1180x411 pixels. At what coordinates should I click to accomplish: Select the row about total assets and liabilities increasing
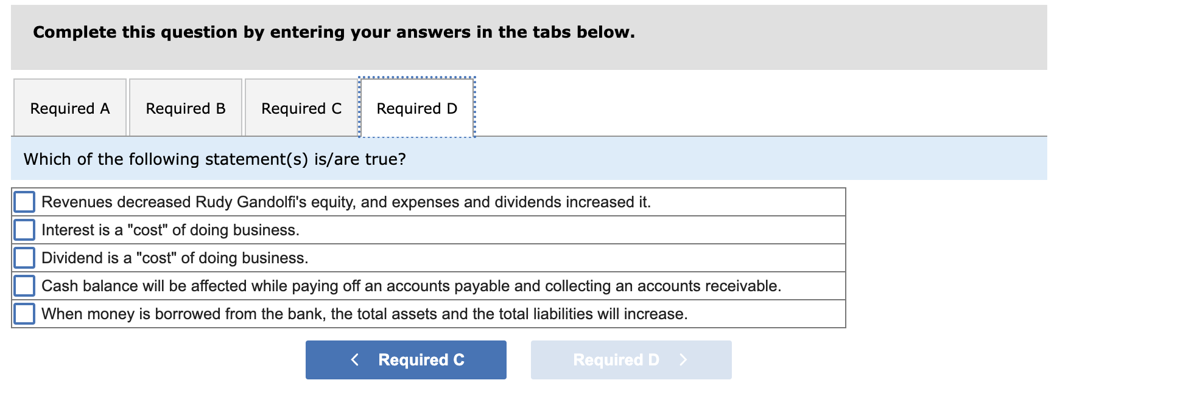(x=426, y=313)
